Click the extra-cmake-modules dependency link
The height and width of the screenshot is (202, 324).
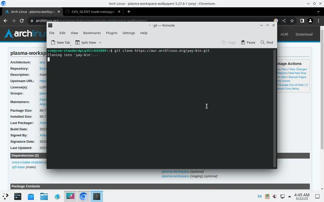(28, 162)
